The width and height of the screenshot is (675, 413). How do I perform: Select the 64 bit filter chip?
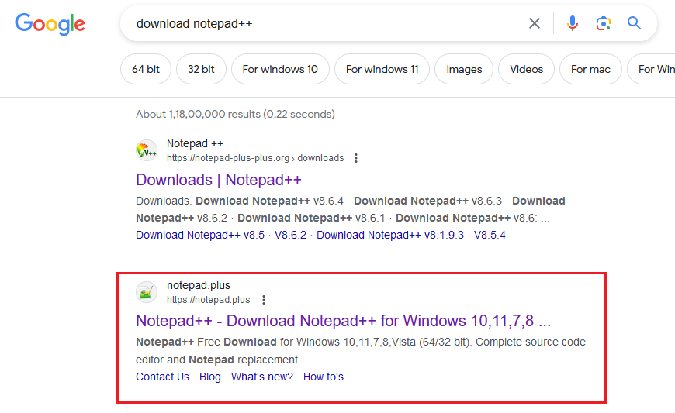pyautogui.click(x=146, y=69)
